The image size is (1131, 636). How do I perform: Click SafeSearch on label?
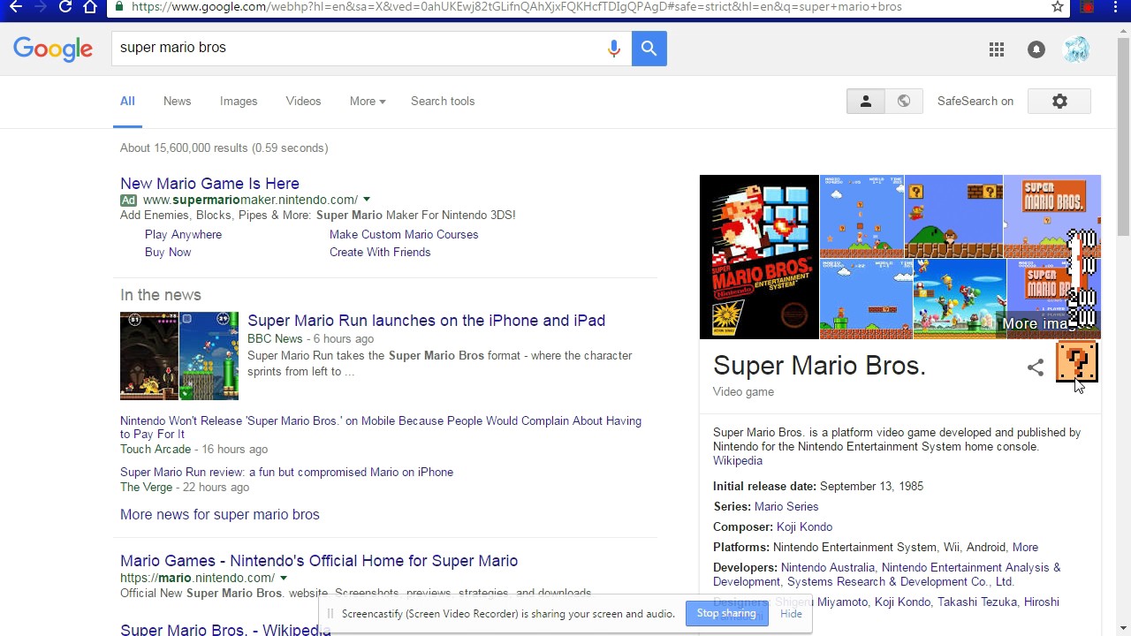click(975, 102)
